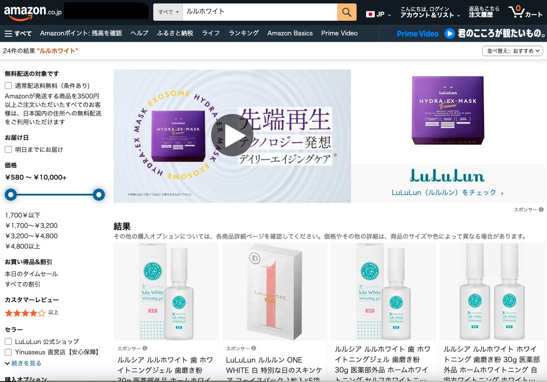547x382 pixels.
Task: Open the すべて search category dropdown
Action: tap(168, 12)
